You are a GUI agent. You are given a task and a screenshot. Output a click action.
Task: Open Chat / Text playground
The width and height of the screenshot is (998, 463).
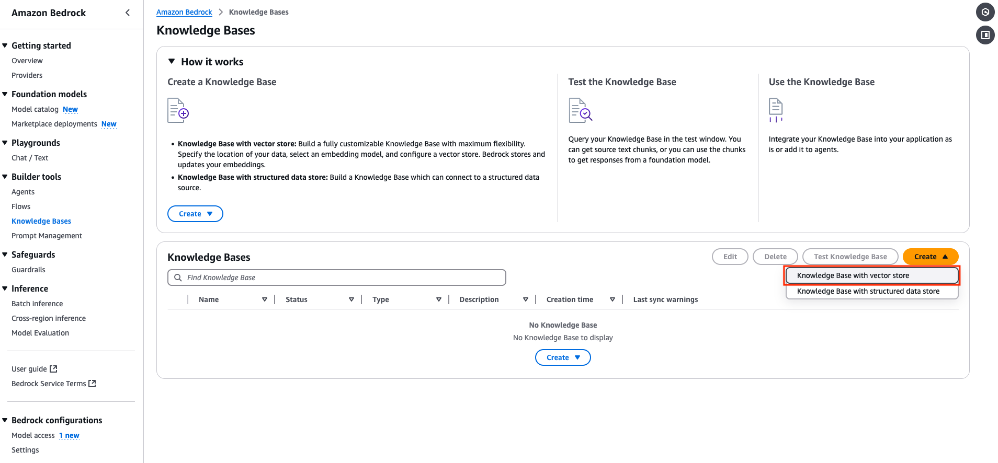(x=30, y=158)
